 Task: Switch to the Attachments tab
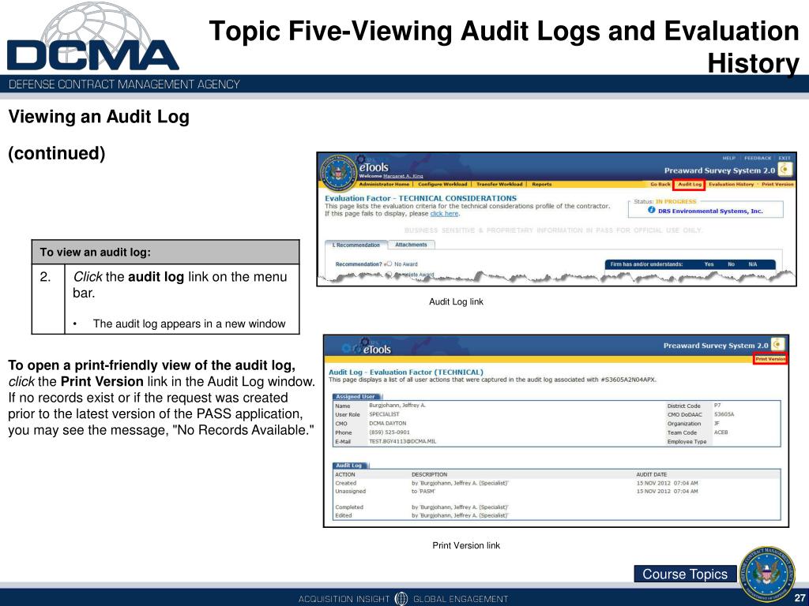(411, 245)
